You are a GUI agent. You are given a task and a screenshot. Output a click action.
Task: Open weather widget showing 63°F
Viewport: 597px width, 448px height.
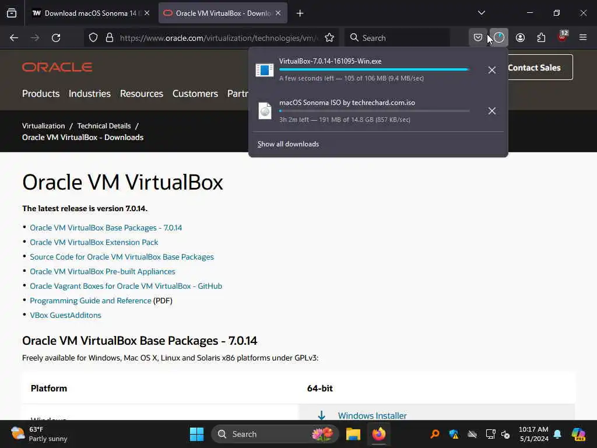coord(39,434)
